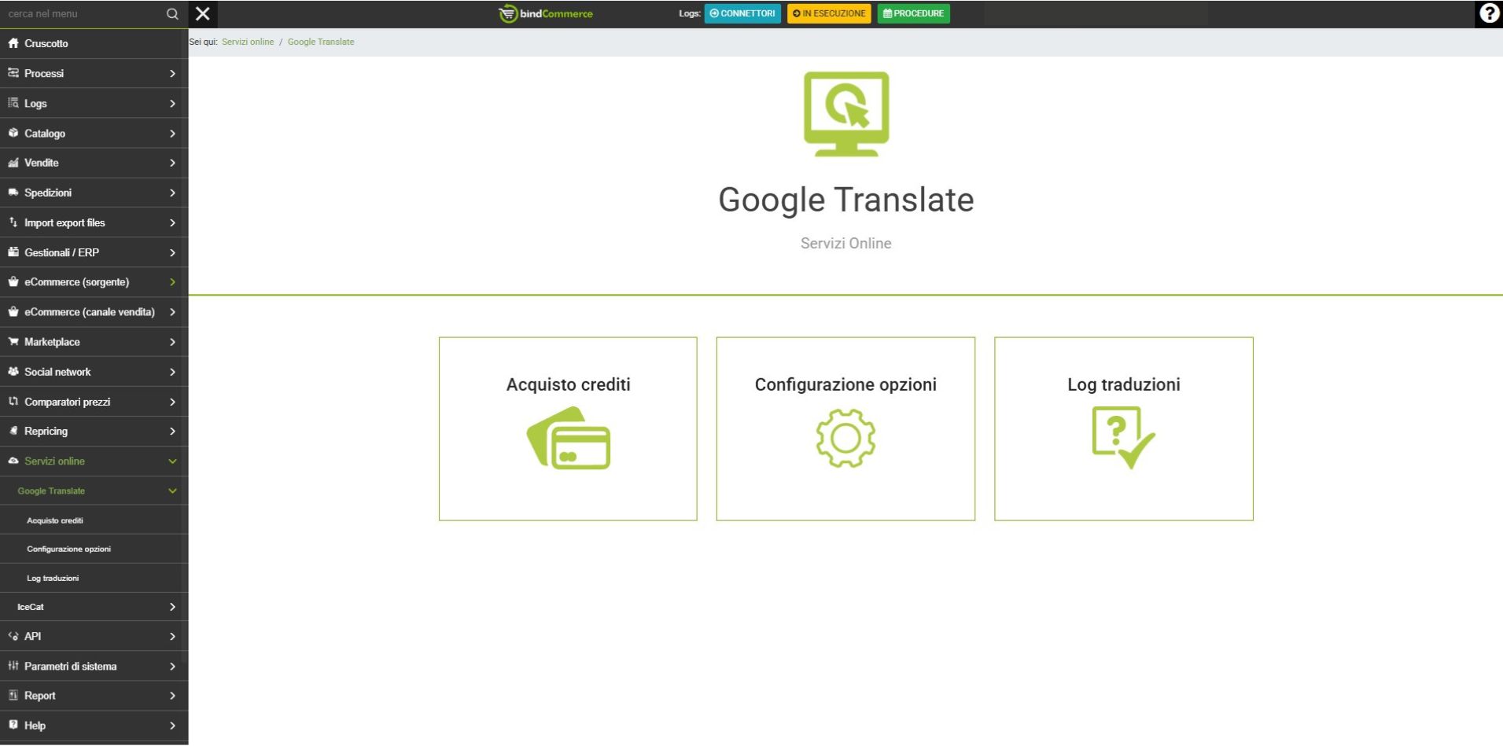Click the Cruscotto home icon

pyautogui.click(x=13, y=43)
